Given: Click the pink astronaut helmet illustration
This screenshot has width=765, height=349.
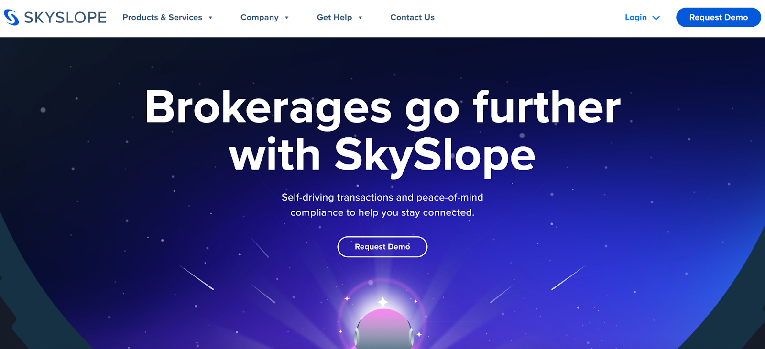Looking at the screenshot, I should pos(384,329).
